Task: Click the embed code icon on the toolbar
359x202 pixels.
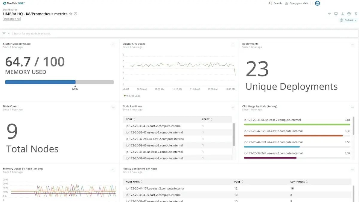Action: pos(329,14)
